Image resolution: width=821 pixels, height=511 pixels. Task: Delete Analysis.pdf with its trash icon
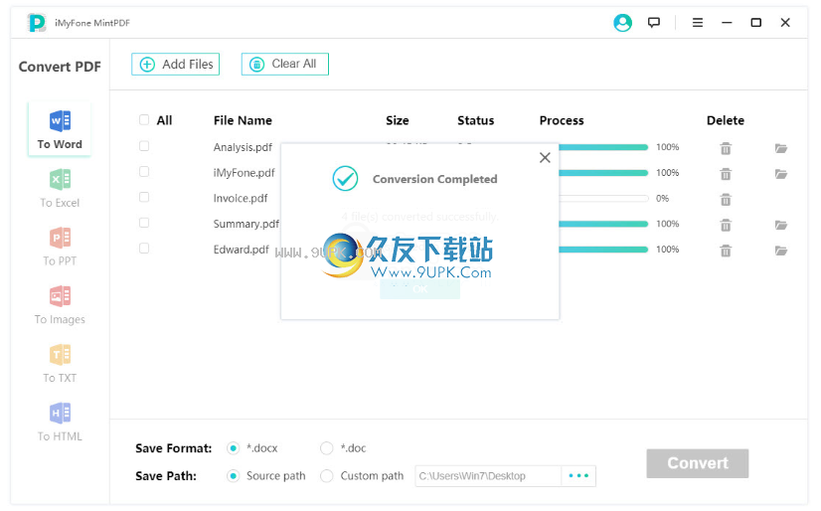click(726, 149)
